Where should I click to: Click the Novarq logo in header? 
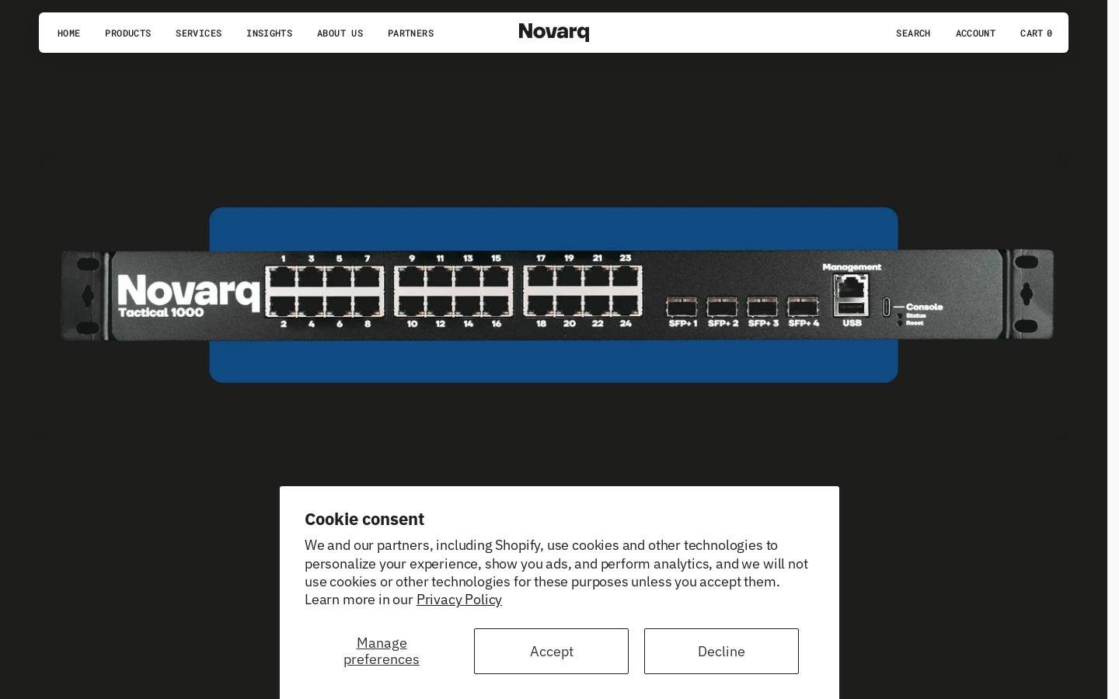coord(554,32)
